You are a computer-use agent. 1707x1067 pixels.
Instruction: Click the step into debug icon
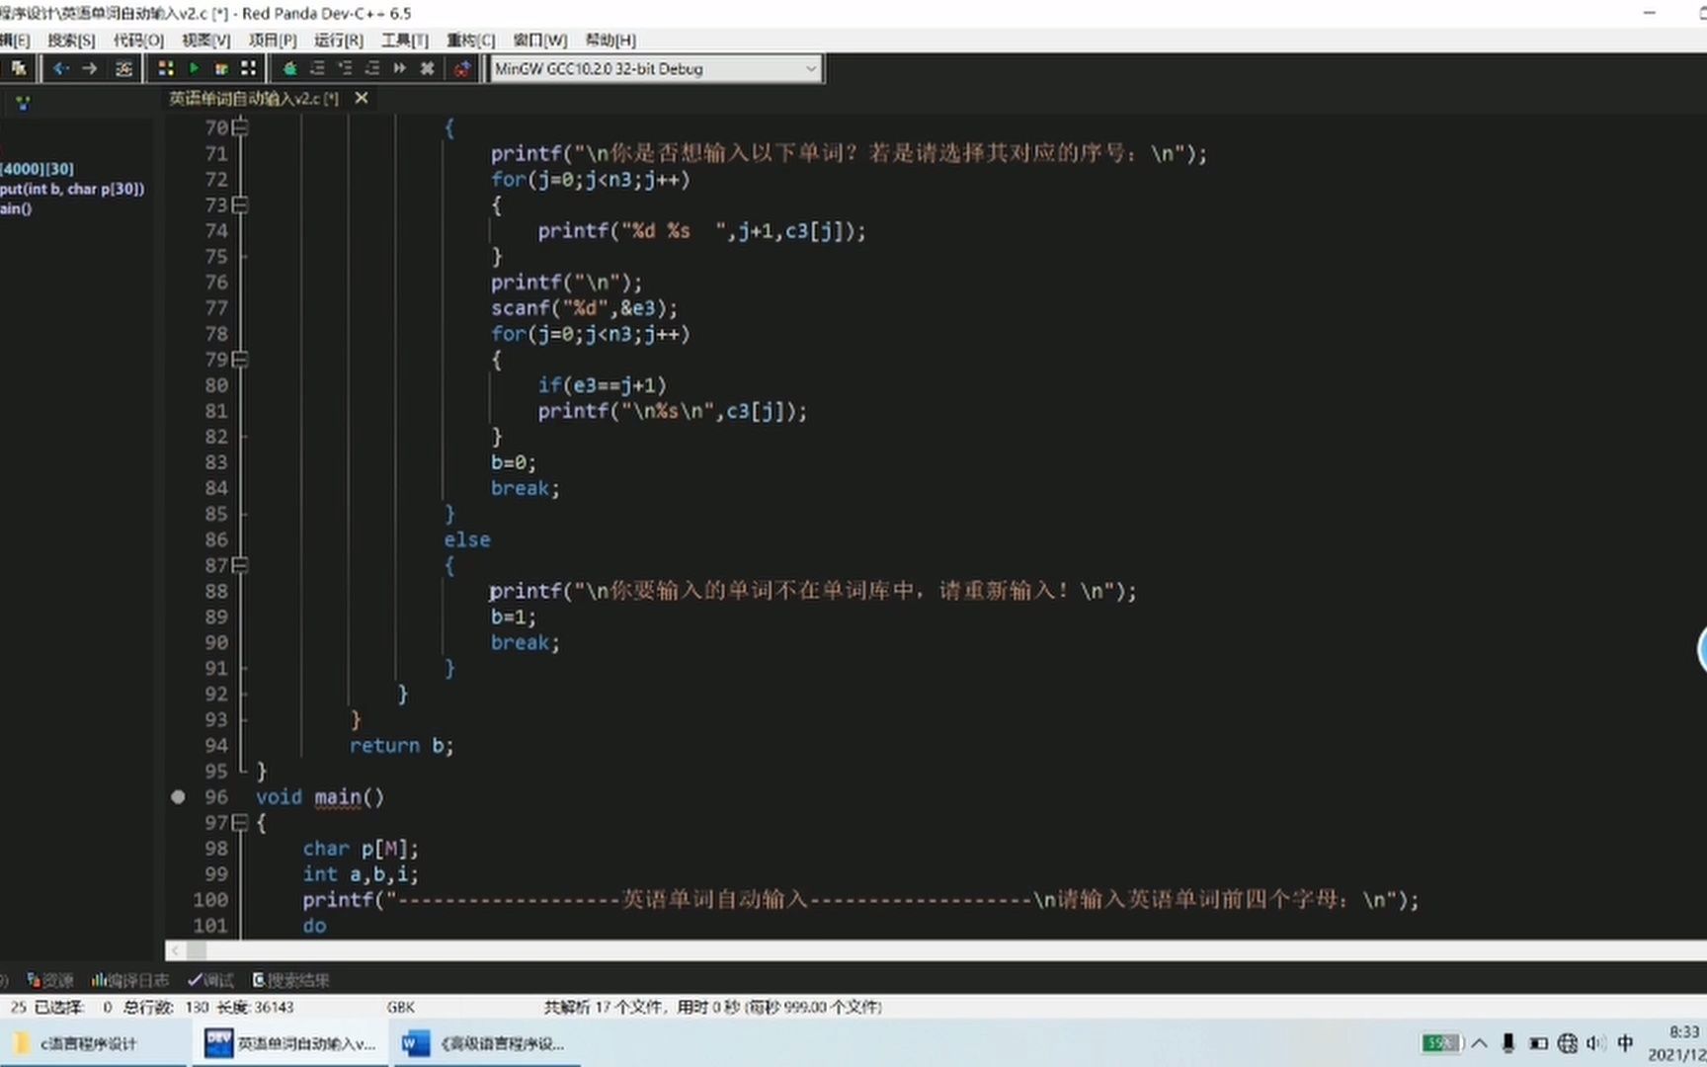345,68
